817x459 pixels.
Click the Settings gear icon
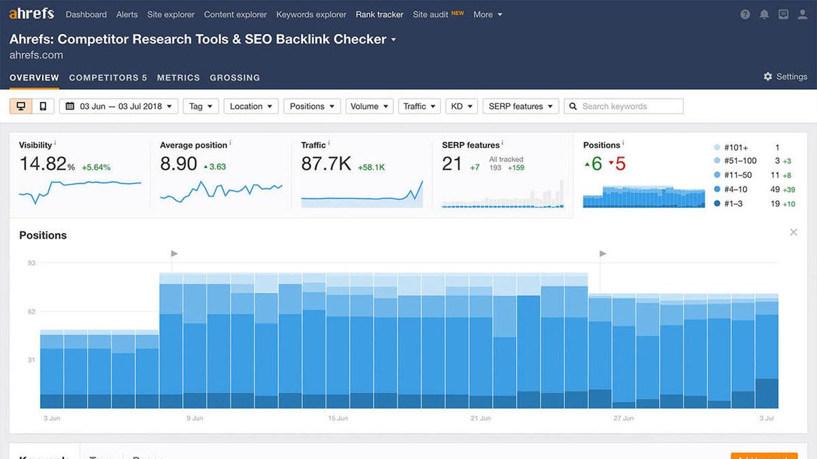[x=768, y=77]
